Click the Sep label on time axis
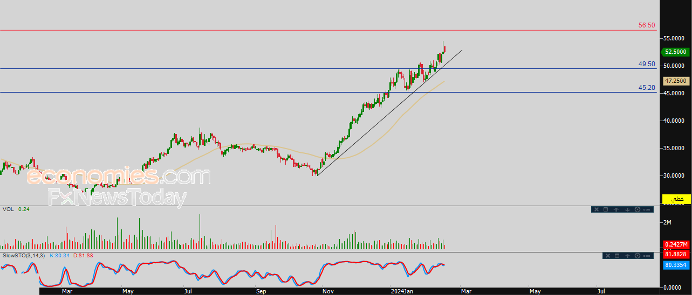Screen dimensions: 692x295 261,291
